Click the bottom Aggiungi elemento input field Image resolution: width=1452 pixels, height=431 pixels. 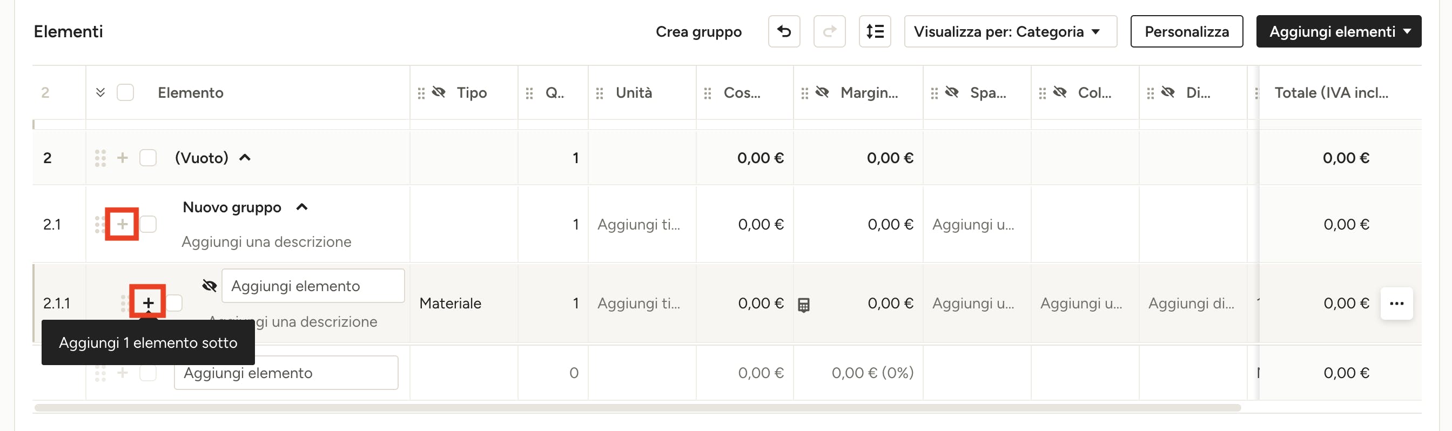286,373
